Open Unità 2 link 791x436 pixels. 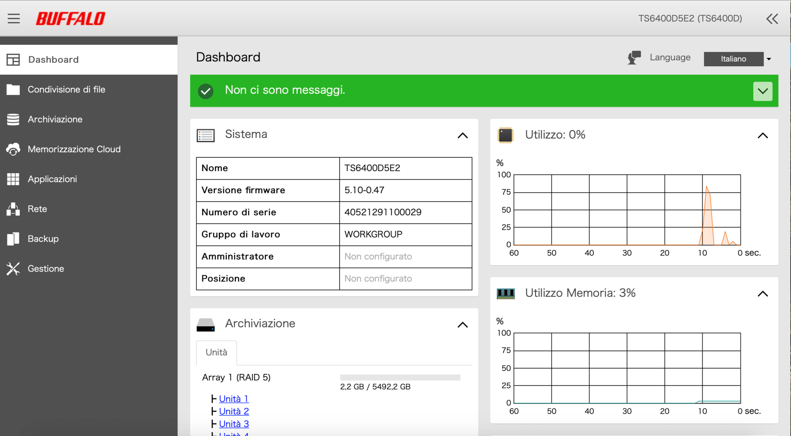[x=234, y=411]
